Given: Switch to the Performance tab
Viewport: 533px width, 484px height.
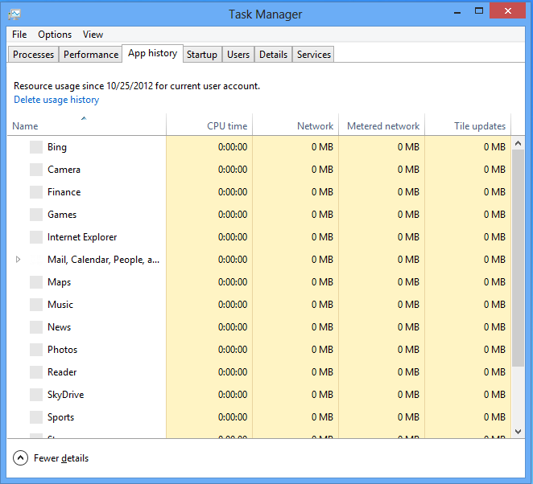Looking at the screenshot, I should [x=91, y=55].
